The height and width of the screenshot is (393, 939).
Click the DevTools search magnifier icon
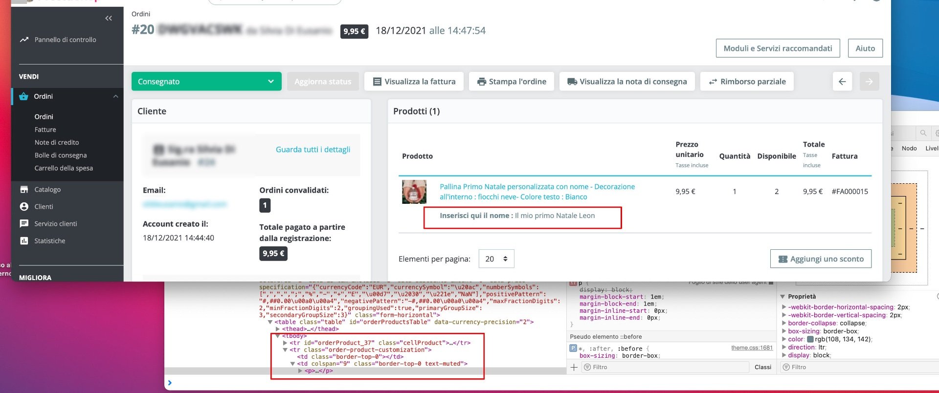pos(923,133)
